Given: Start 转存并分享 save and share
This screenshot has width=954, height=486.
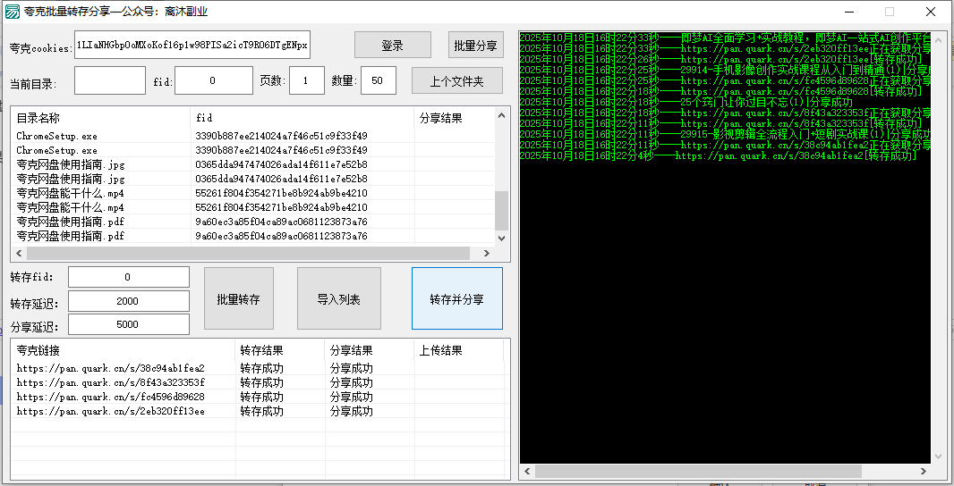Looking at the screenshot, I should [456, 299].
